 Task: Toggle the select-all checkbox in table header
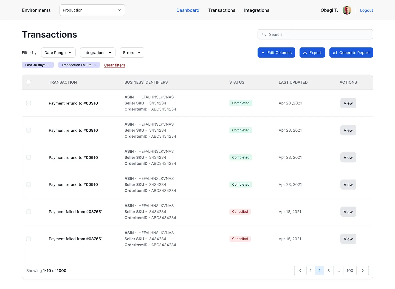pos(29,82)
